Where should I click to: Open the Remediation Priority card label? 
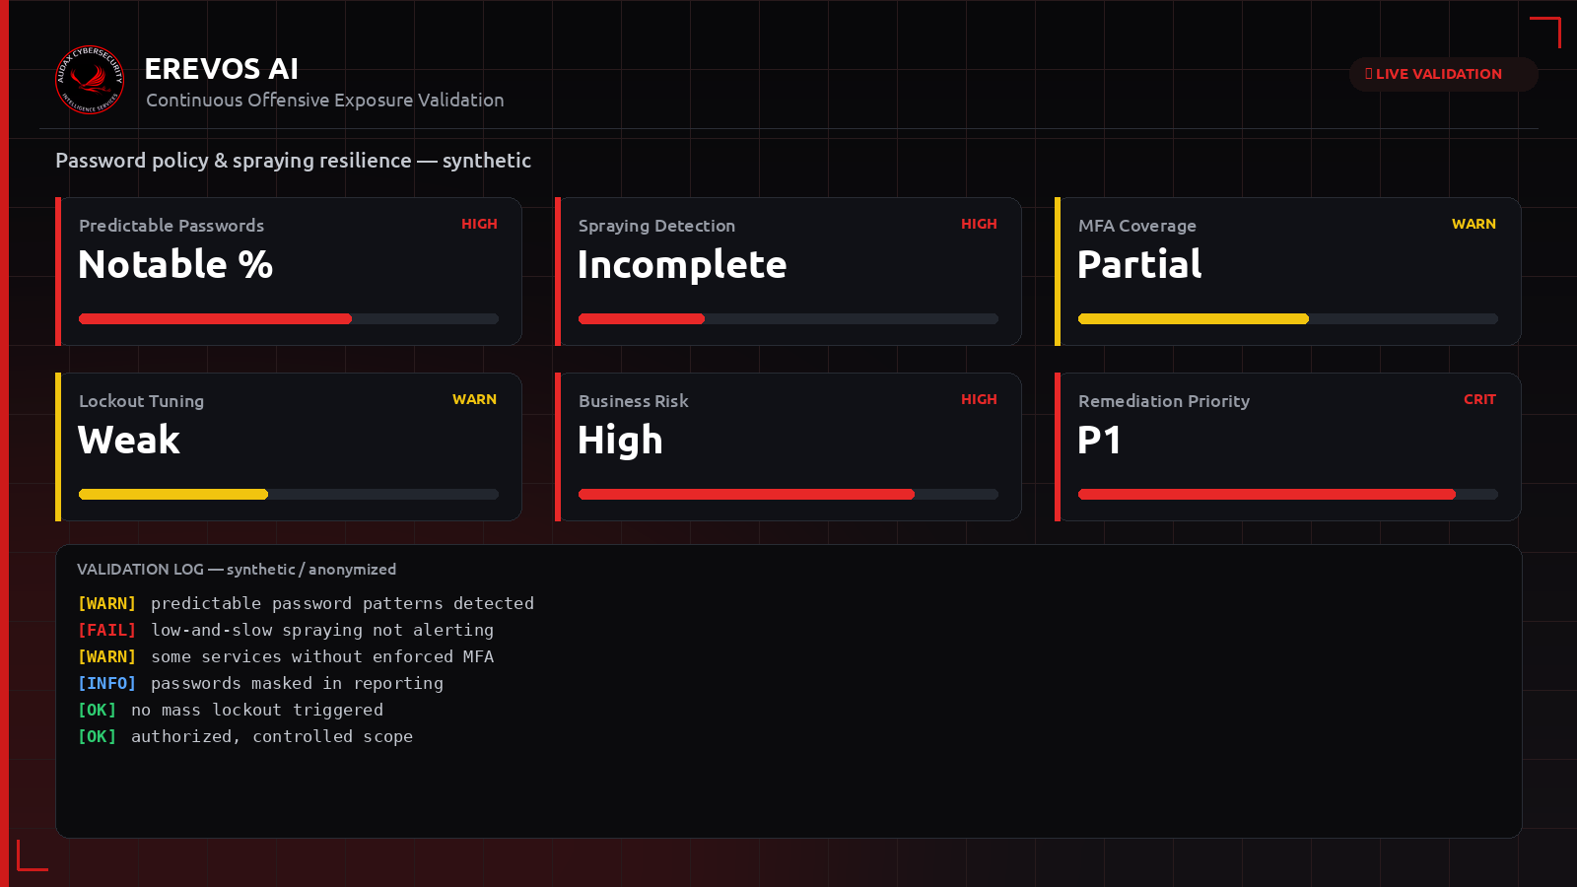1164,401
